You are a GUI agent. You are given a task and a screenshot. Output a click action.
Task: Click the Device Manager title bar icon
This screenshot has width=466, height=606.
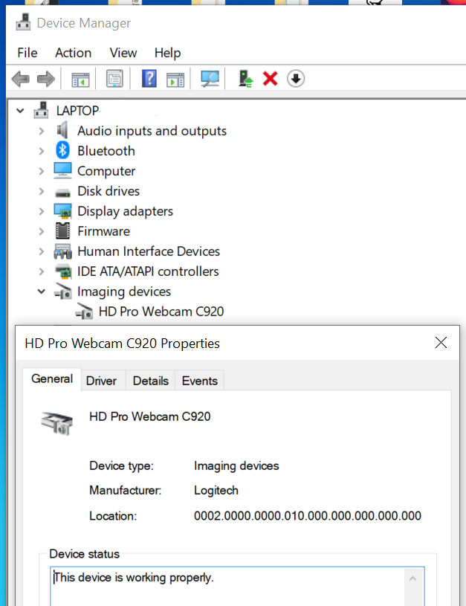pos(23,22)
